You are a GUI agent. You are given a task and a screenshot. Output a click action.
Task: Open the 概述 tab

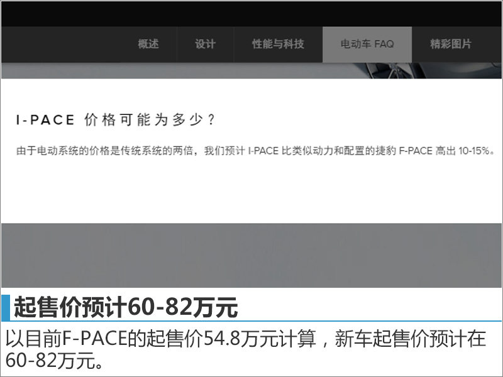tap(148, 44)
